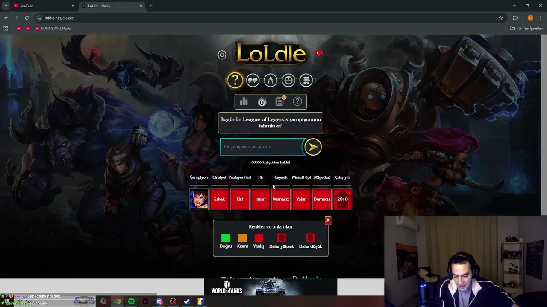Bookmark this page with the star
547x307 pixels.
[501, 18]
